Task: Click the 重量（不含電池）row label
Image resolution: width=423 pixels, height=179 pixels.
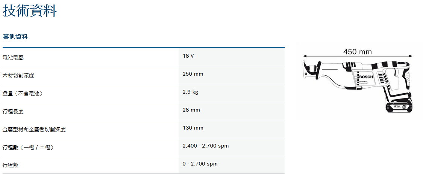Action: [23, 94]
